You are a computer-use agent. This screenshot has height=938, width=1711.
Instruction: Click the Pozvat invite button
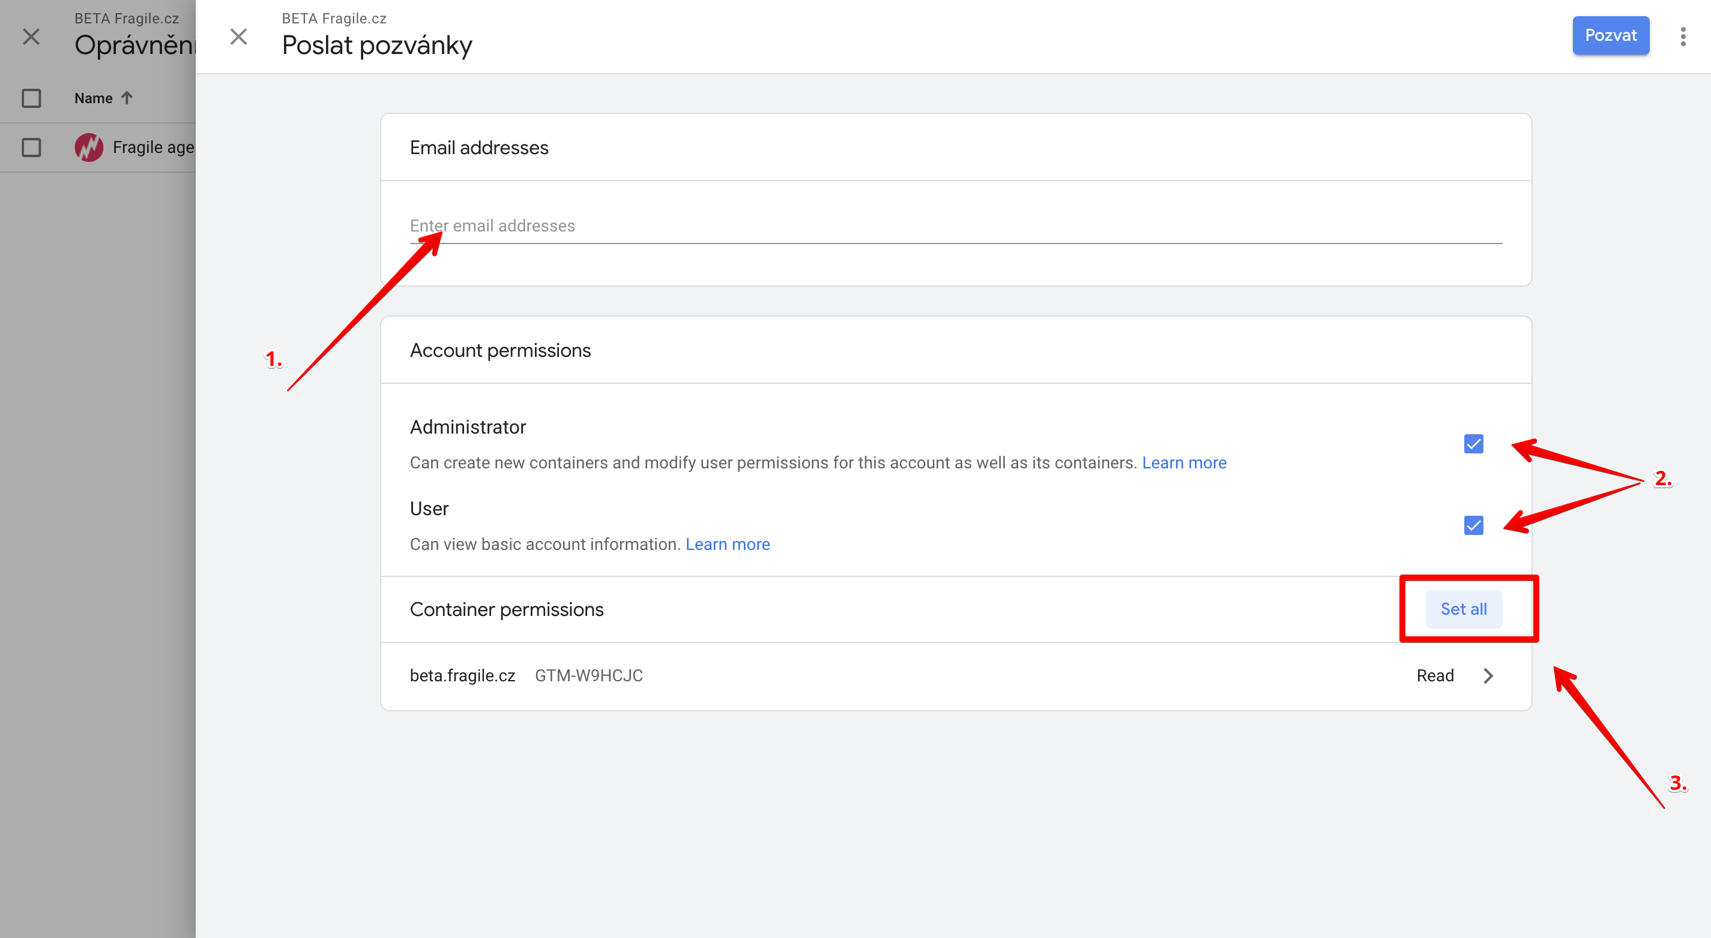point(1610,35)
